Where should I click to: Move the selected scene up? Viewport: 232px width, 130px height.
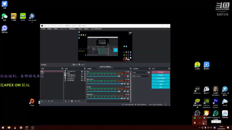click(49, 101)
